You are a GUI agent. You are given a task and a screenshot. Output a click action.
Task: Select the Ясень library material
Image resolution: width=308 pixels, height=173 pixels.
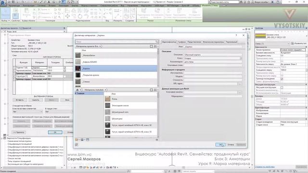click(130, 99)
